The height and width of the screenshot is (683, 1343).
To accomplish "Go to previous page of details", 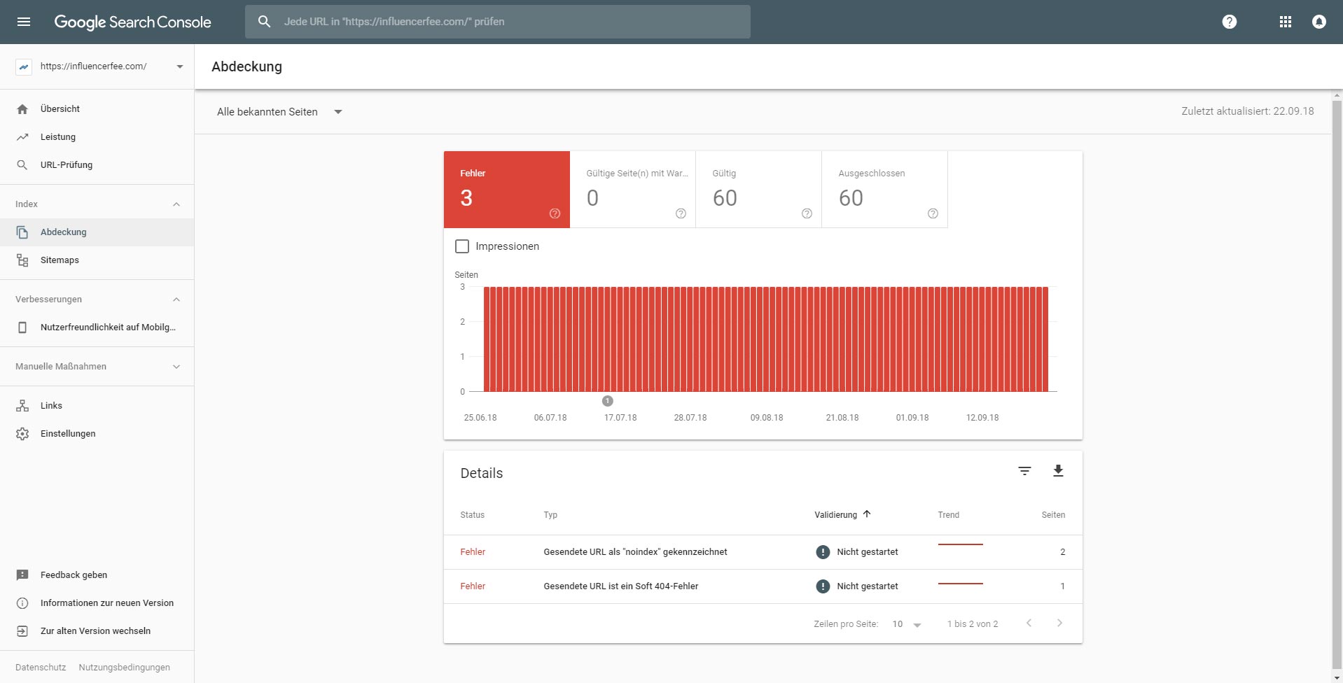I will tap(1029, 623).
